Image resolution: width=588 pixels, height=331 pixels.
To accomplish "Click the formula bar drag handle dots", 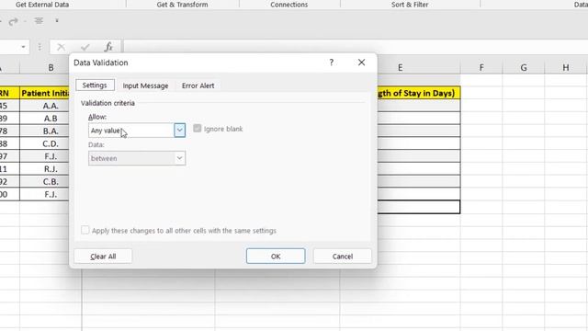I will tap(40, 47).
